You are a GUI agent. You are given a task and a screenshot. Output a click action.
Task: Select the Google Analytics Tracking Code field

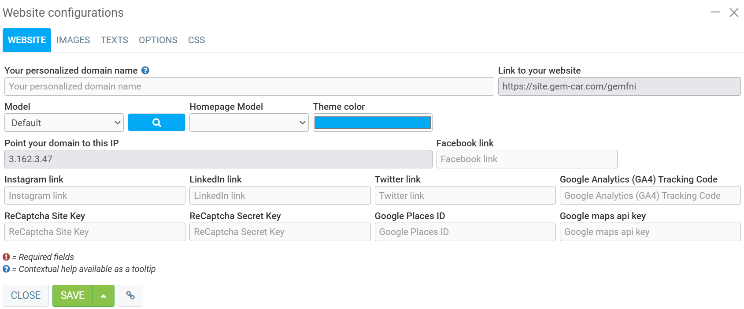click(x=650, y=196)
